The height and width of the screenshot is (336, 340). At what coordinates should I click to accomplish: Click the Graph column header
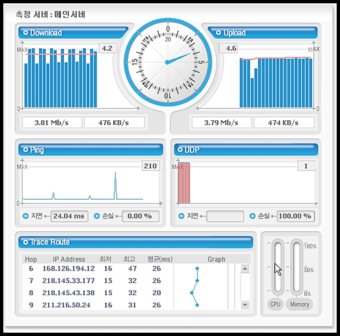(x=216, y=259)
